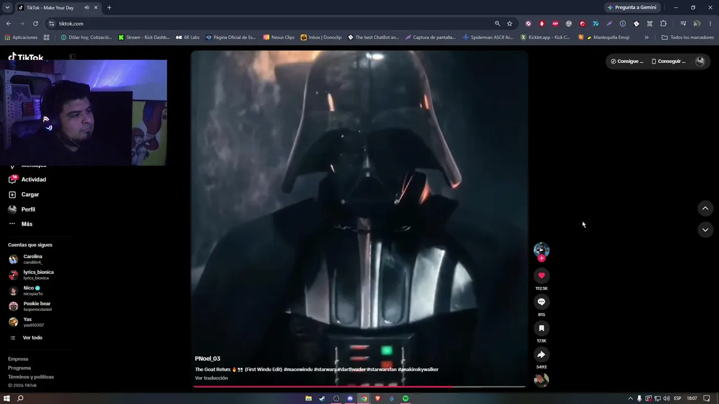This screenshot has height=404, width=719.
Task: Show hidden bookmarks with double chevron
Action: 647,38
